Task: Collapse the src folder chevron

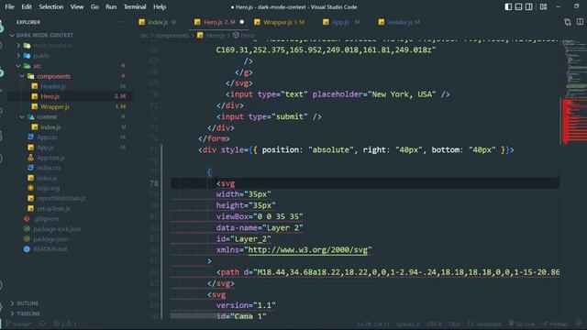Action: point(18,66)
